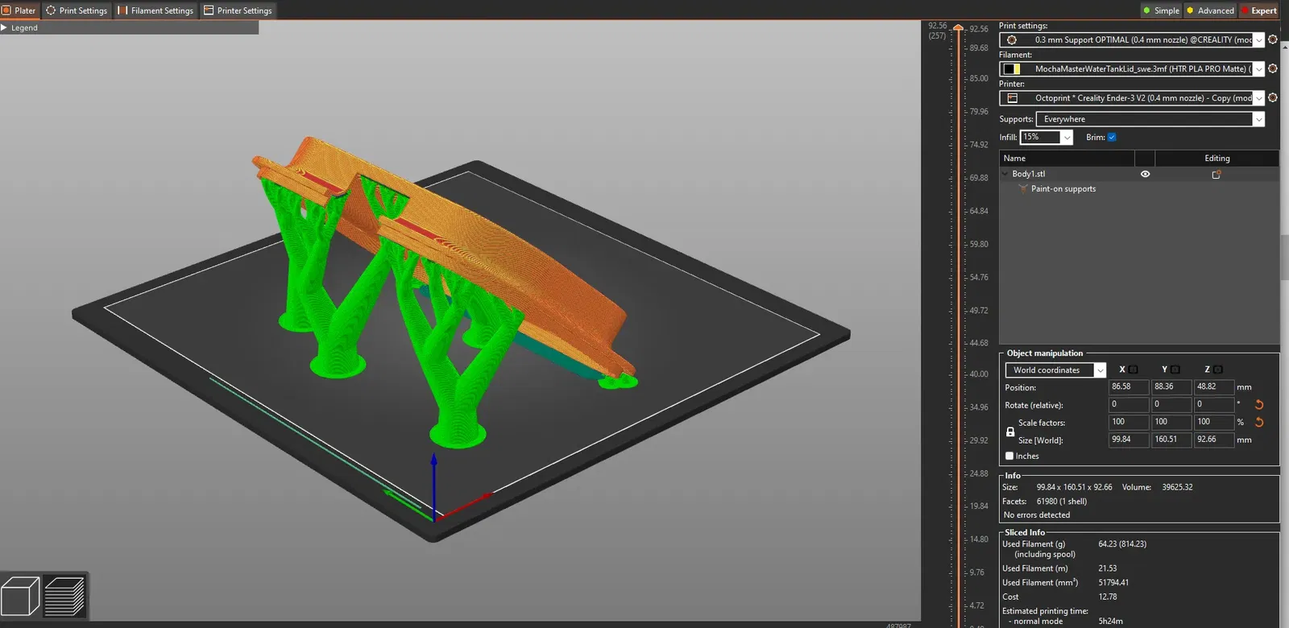1289x628 pixels.
Task: Click the Z axis mirror icon
Action: coord(1218,370)
